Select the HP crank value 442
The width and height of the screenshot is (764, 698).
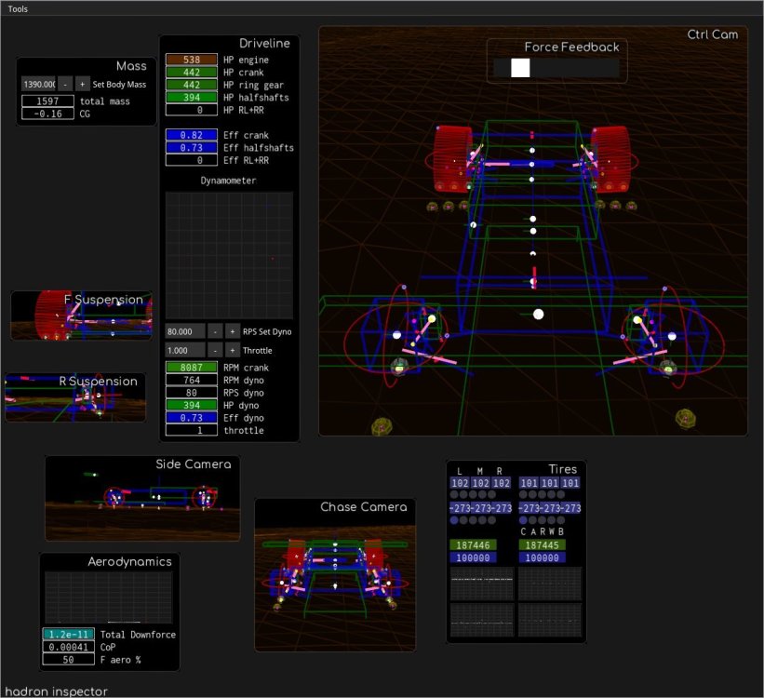tap(192, 73)
